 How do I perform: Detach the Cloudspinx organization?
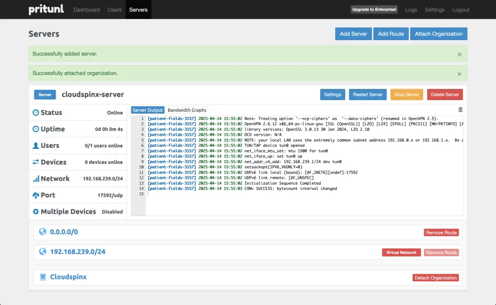[435, 277]
